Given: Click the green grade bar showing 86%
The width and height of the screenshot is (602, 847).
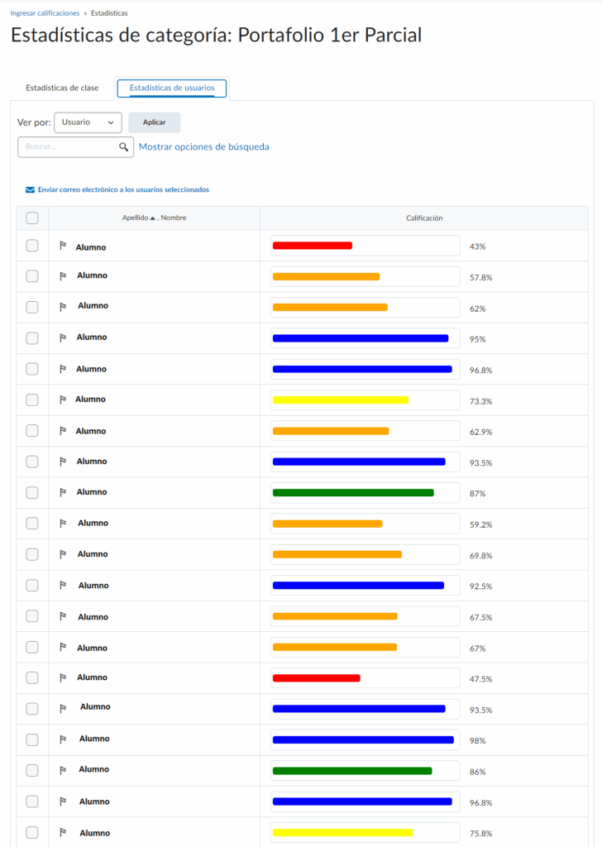Looking at the screenshot, I should tap(352, 771).
